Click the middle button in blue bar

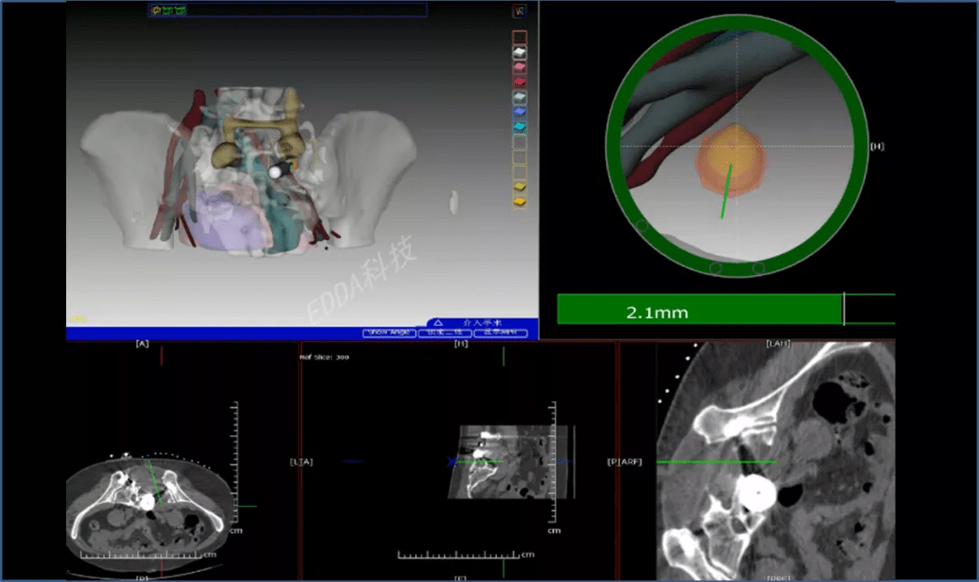coord(444,333)
